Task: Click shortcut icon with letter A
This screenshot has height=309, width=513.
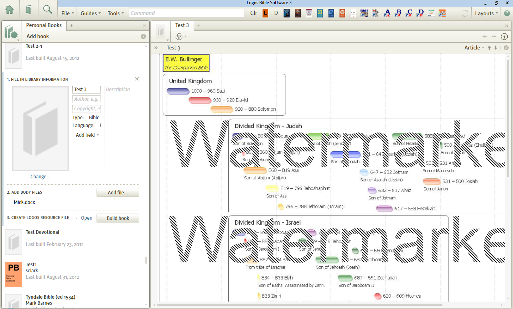Action: click(387, 13)
